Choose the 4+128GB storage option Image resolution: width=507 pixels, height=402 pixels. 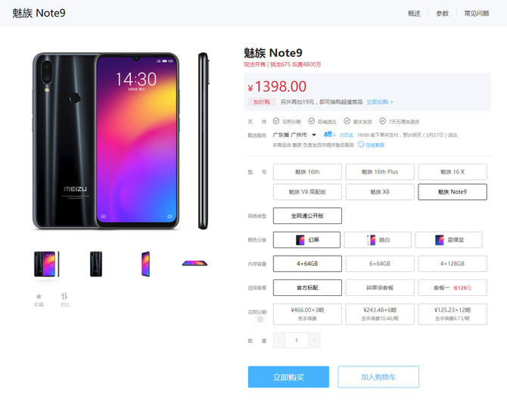pyautogui.click(x=453, y=263)
